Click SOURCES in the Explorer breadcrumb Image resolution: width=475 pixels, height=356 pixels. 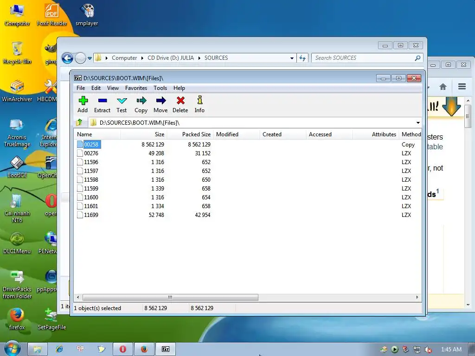[216, 58]
